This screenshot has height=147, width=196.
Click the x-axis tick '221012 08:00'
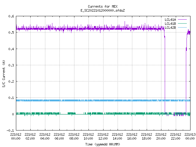coord(74,136)
